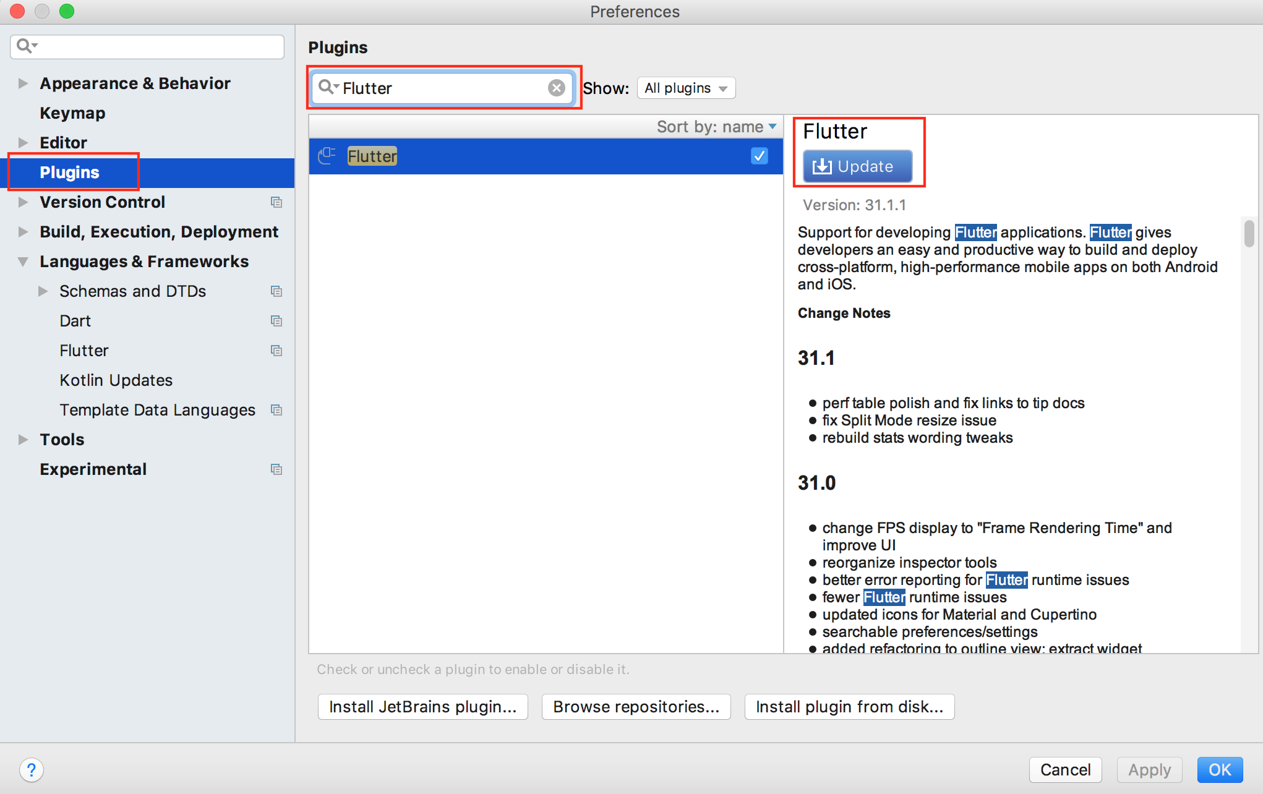Image resolution: width=1263 pixels, height=794 pixels.
Task: Expand the Schemas and DTDs node
Action: click(43, 291)
